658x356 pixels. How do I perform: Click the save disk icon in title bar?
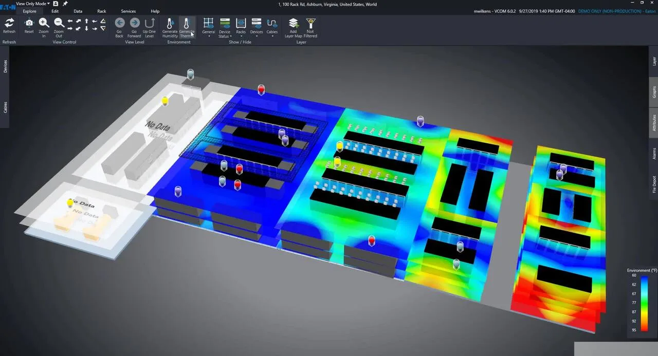coord(56,4)
